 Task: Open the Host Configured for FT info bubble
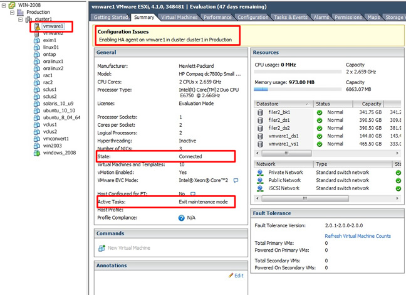point(193,195)
